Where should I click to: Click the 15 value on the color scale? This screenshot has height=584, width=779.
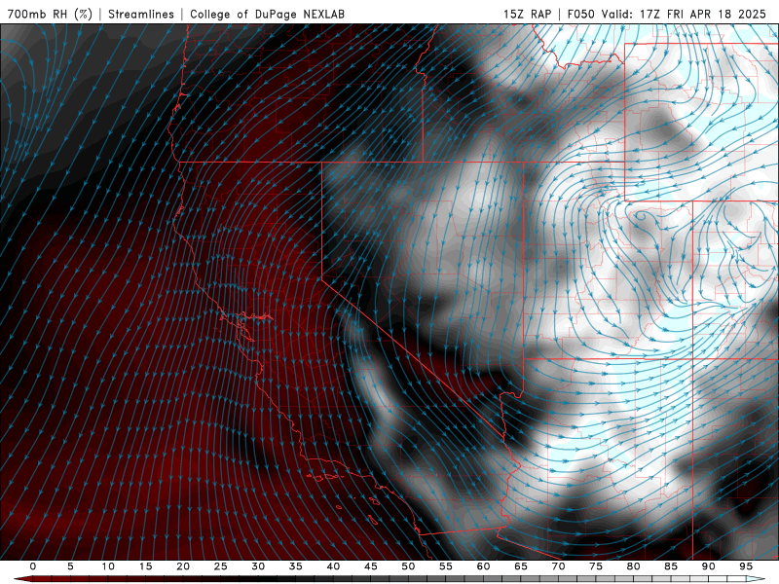pyautogui.click(x=145, y=566)
